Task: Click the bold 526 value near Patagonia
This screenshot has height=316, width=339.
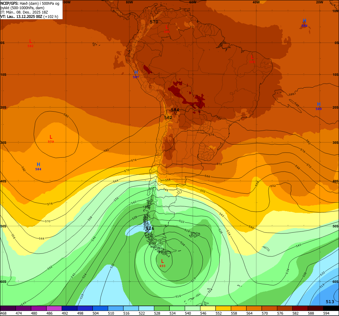Action: pos(150,228)
